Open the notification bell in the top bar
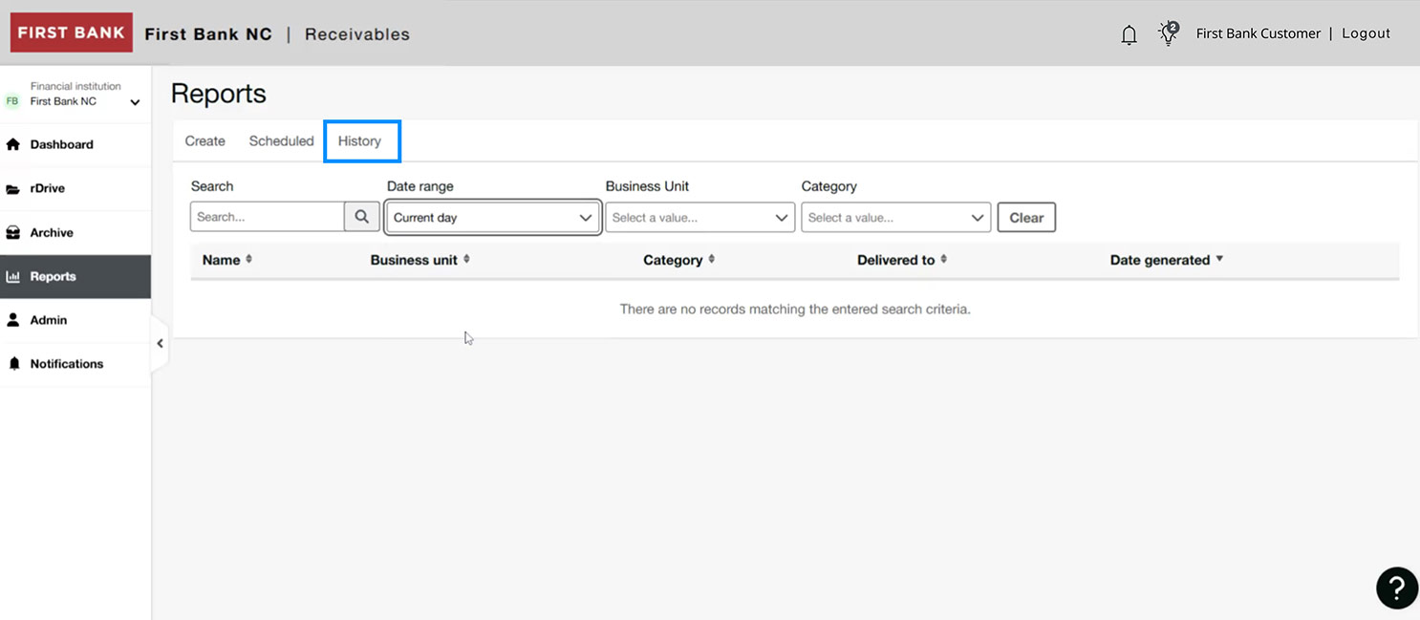This screenshot has height=620, width=1420. coord(1129,33)
